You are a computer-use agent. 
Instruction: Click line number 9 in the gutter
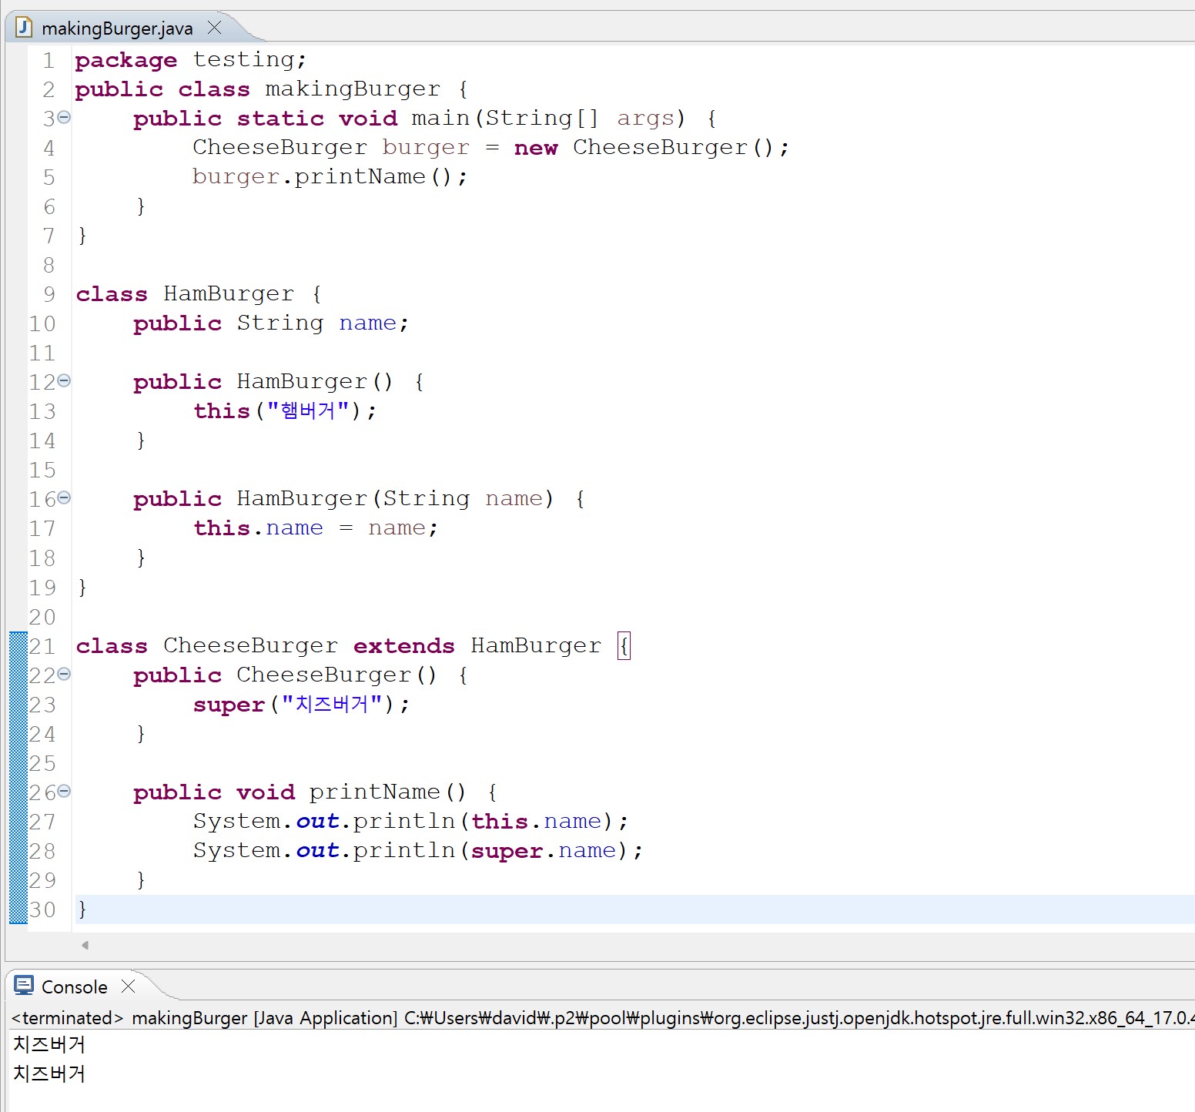click(49, 294)
